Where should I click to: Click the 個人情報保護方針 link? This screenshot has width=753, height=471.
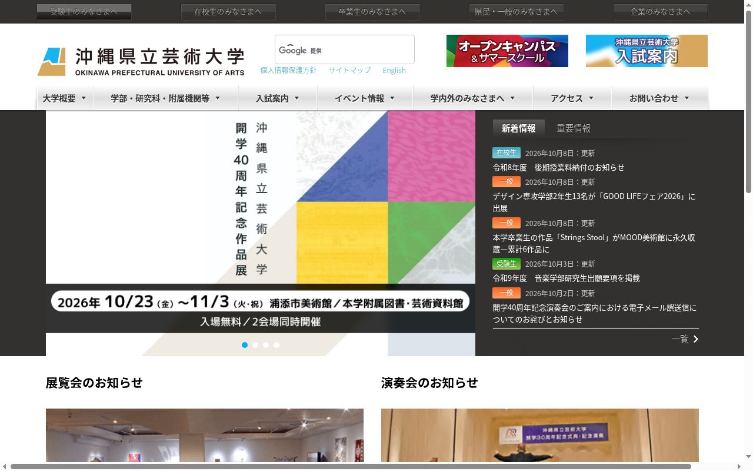click(288, 70)
